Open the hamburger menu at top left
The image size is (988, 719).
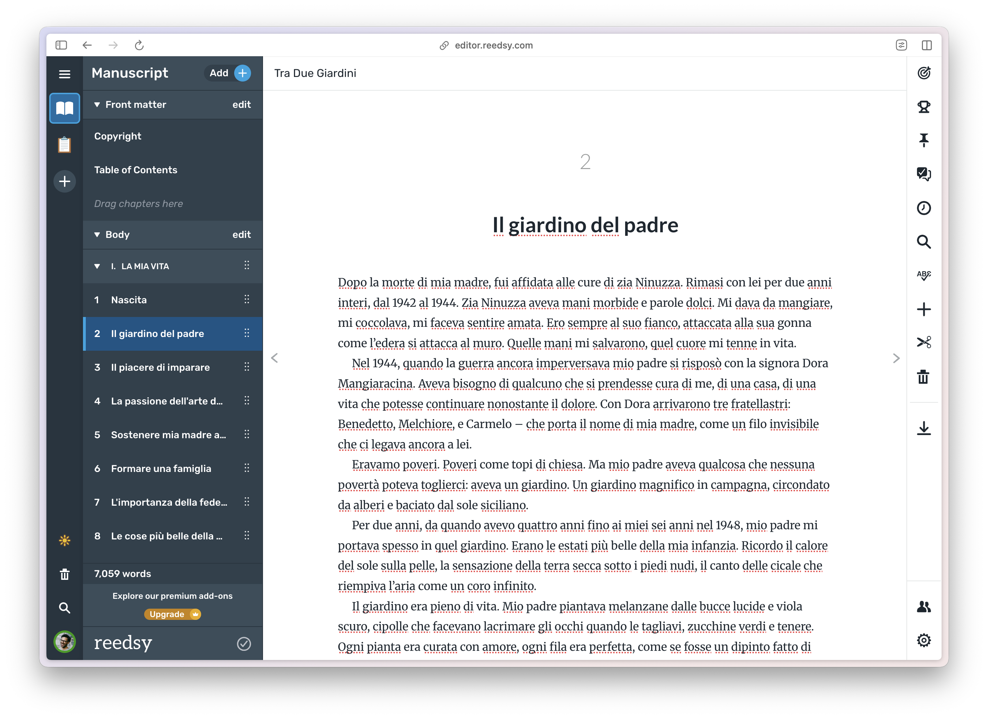[64, 73]
